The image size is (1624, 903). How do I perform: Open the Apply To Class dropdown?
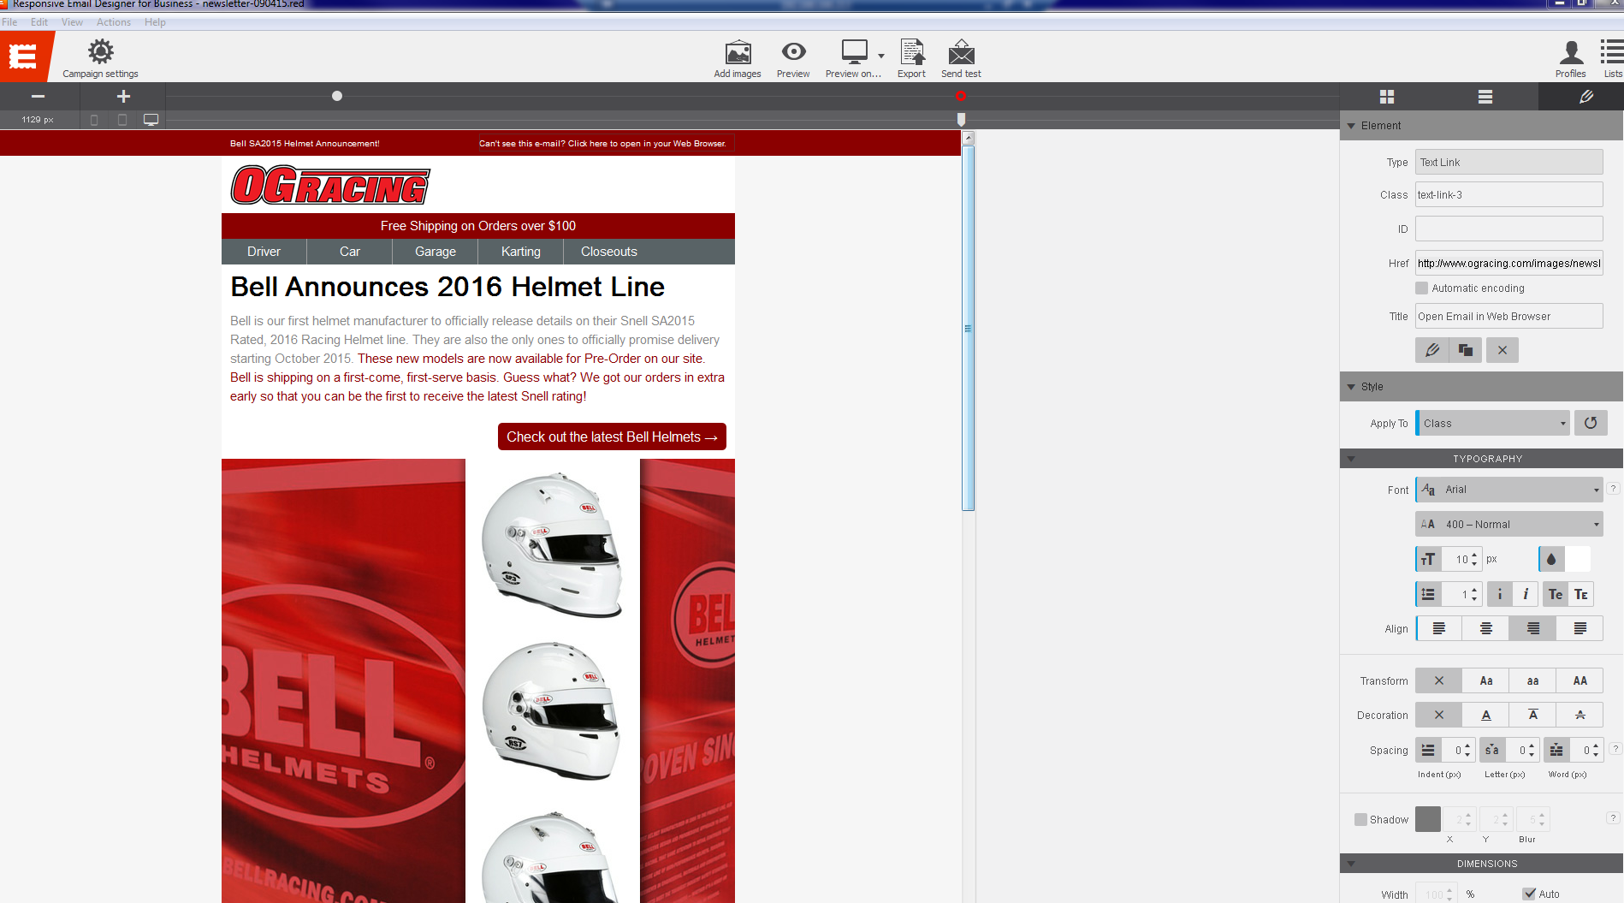(x=1493, y=423)
